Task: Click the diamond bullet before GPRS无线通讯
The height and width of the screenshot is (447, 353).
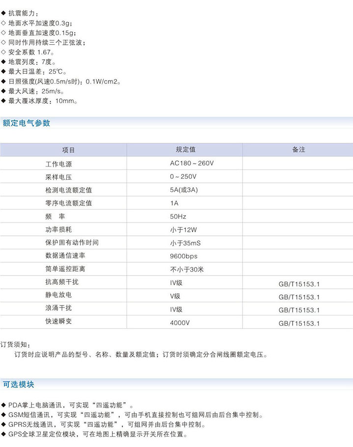Action: [3, 425]
